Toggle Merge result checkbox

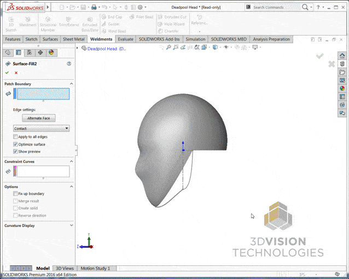[x=15, y=201]
